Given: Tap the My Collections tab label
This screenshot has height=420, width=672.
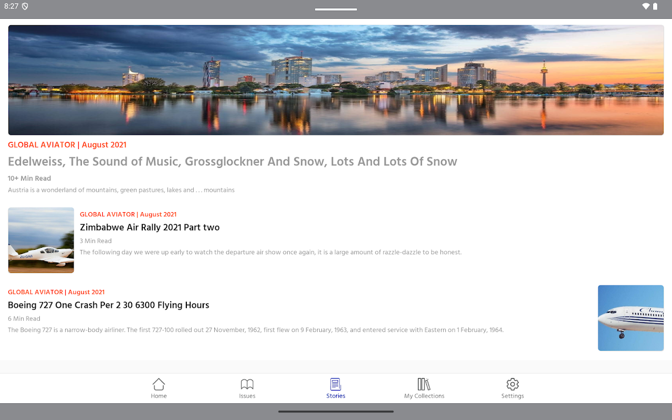Looking at the screenshot, I should click(x=424, y=396).
